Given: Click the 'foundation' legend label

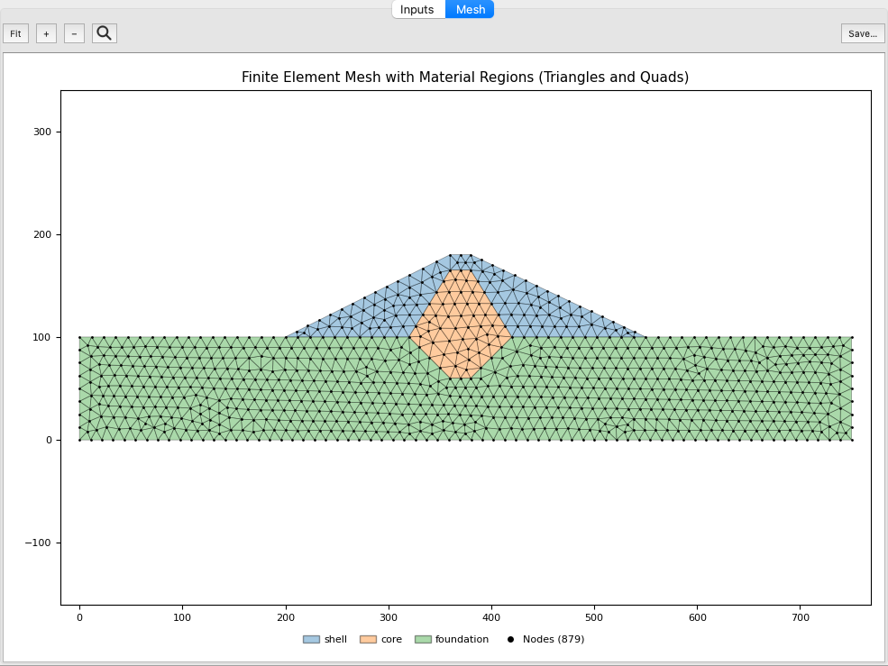Looking at the screenshot, I should click(462, 639).
